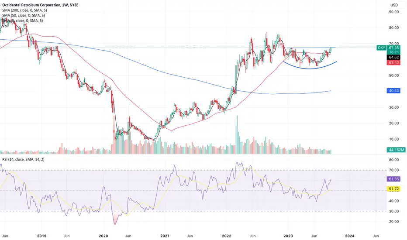The image size is (407, 240).
Task: Select the SMA 200 indicator legend
Action: [24, 10]
